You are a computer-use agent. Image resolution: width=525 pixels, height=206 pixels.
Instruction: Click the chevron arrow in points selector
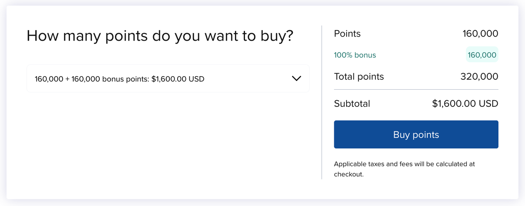[296, 79]
